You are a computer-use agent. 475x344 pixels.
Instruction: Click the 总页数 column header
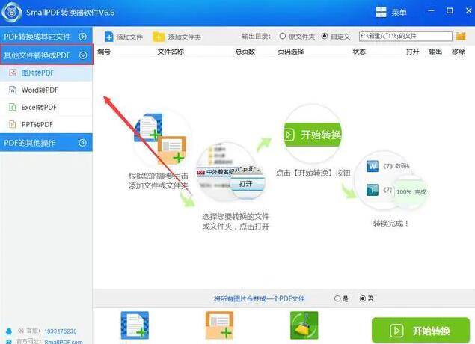click(x=245, y=52)
